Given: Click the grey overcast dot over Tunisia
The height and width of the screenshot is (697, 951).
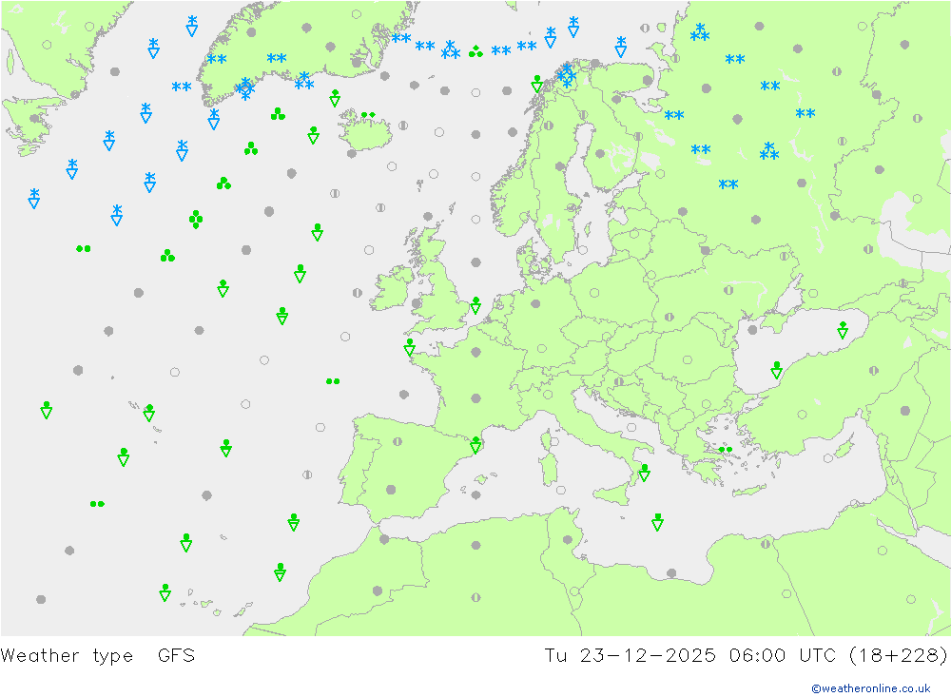Looking at the screenshot, I should [x=568, y=539].
